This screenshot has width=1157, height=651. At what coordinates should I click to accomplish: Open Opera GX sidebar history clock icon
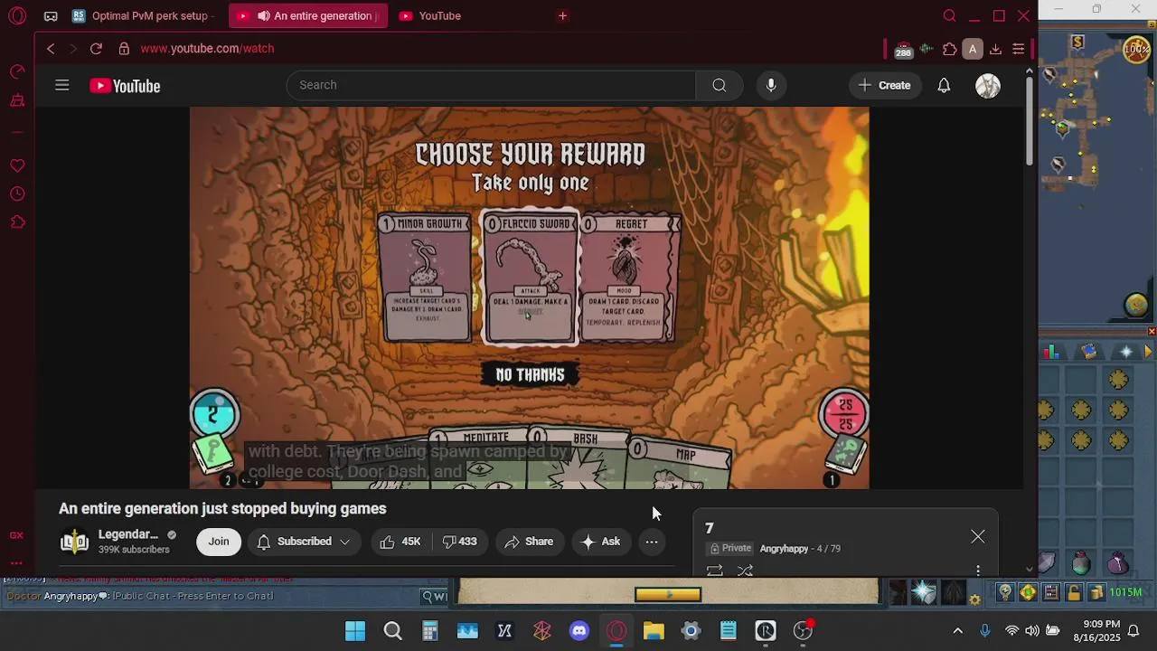point(17,193)
